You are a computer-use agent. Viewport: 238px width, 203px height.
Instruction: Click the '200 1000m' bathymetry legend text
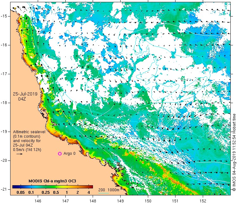click(109, 190)
